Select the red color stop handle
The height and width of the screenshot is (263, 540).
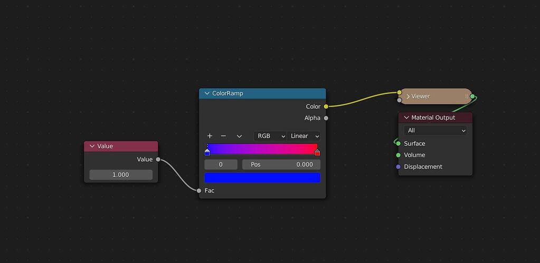(317, 152)
